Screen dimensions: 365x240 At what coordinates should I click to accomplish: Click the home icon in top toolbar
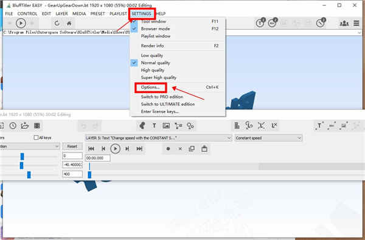[69, 23]
